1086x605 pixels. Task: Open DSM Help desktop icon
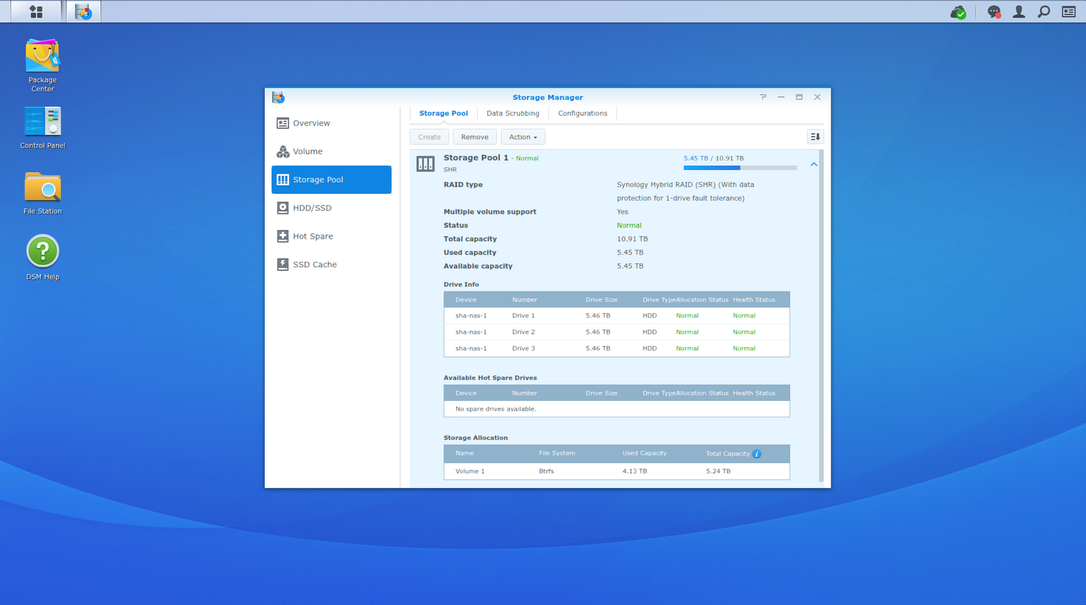(43, 258)
